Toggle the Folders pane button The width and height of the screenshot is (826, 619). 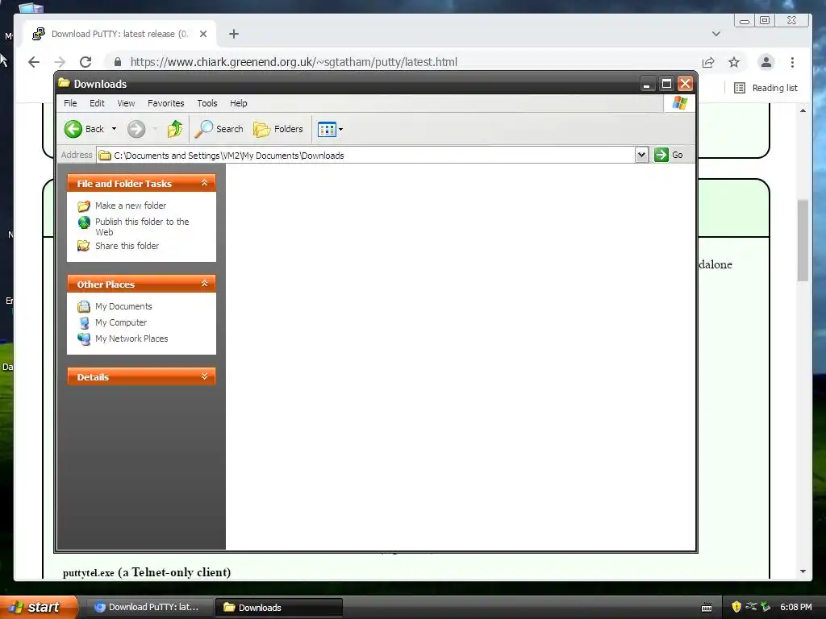278,129
